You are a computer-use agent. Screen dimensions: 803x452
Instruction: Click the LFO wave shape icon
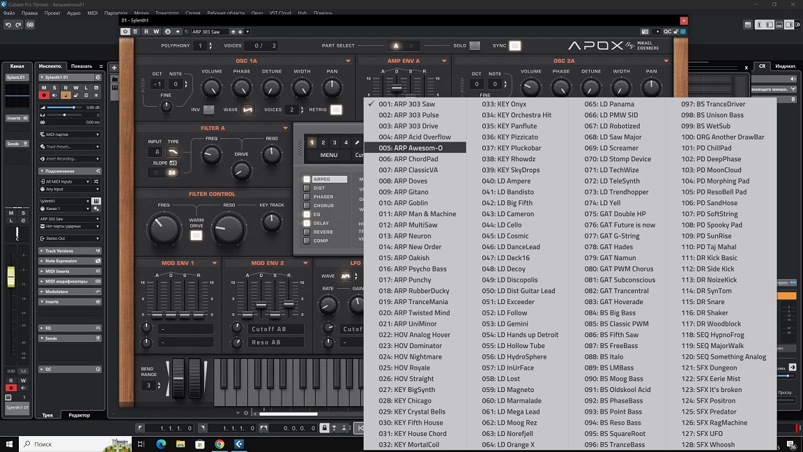[x=346, y=276]
